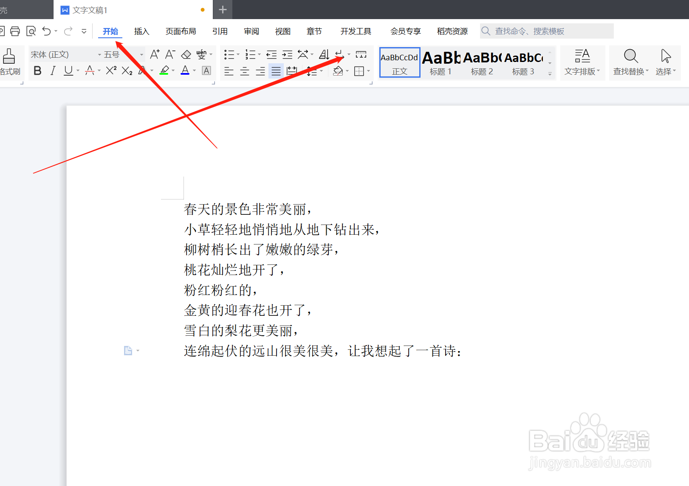
Task: Toggle underline formatting
Action: 68,70
